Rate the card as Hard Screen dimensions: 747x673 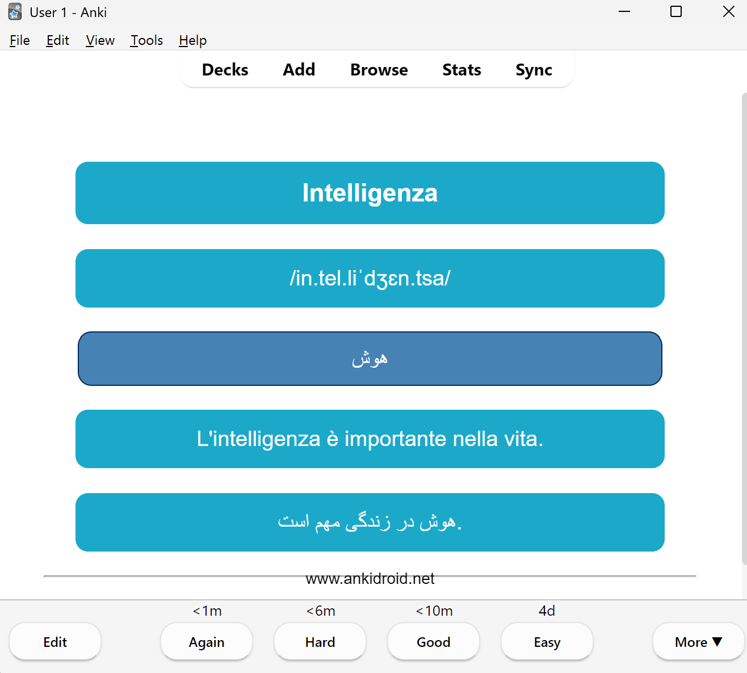coord(320,642)
